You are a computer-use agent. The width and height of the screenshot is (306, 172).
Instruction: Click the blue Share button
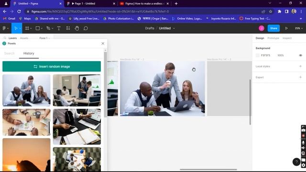273,28
